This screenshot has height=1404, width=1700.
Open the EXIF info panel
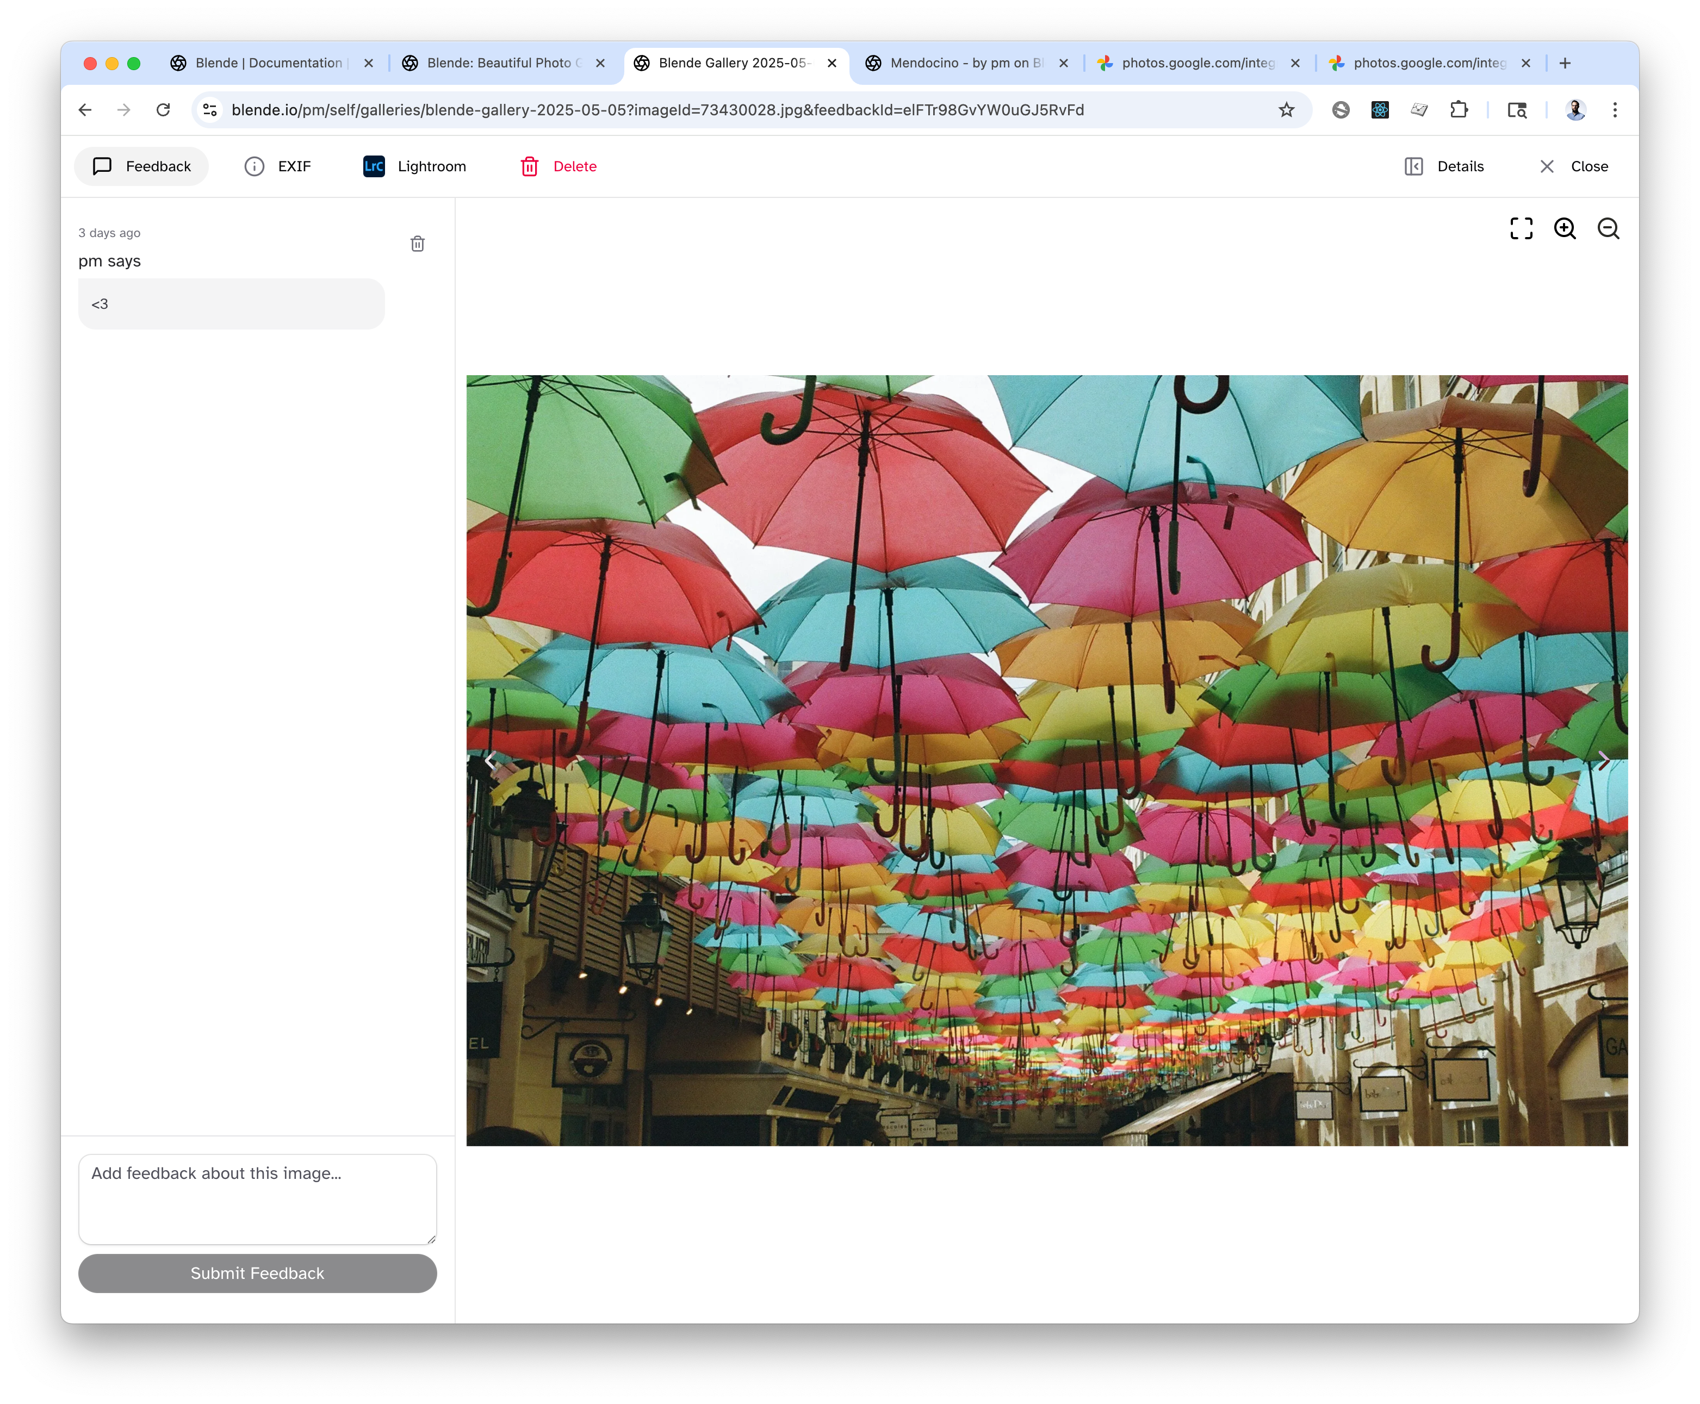coord(277,166)
